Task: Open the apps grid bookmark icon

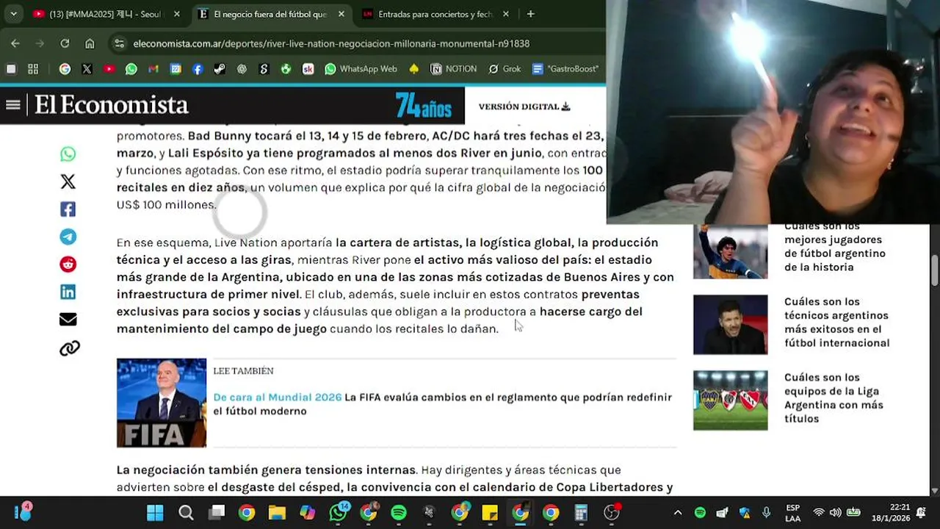Action: [33, 69]
